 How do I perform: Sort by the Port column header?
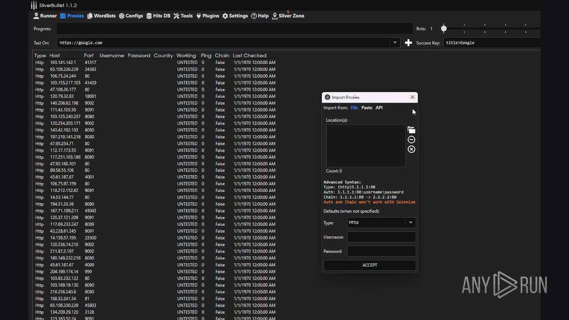coord(88,56)
